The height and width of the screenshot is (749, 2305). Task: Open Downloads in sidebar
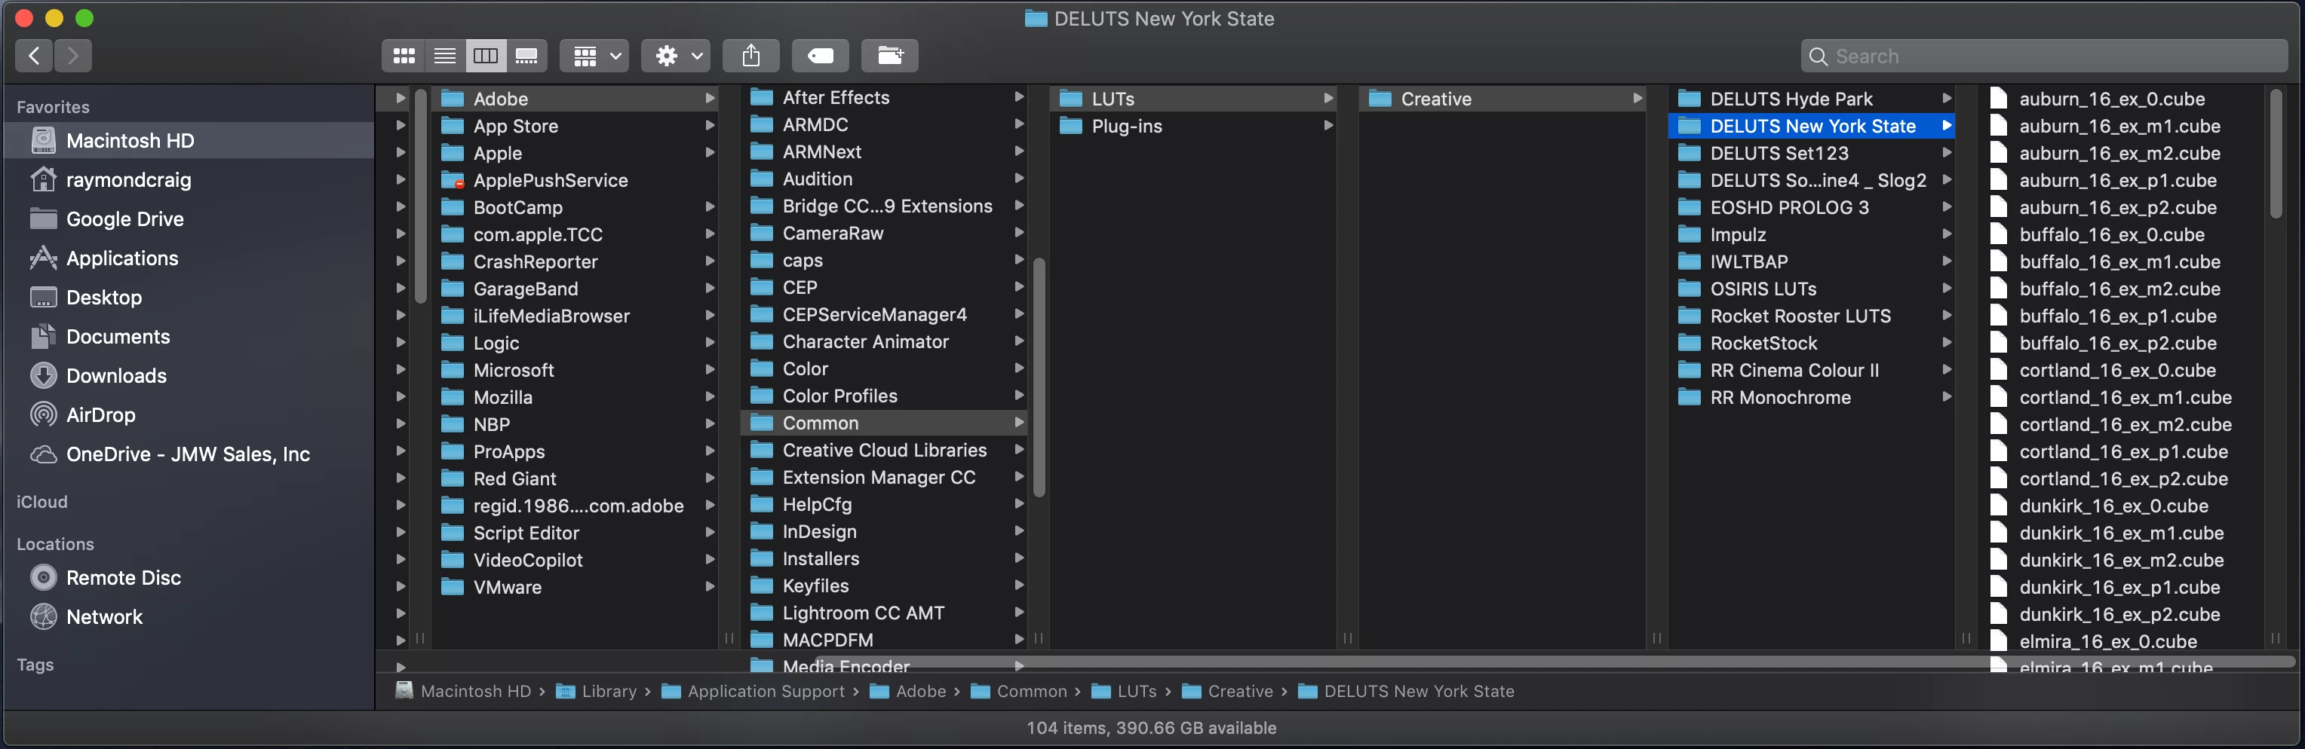tap(189, 375)
